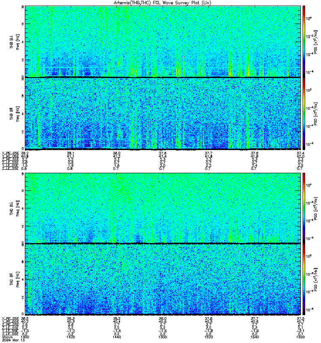
Task: Click the THC B-parallel PSD color bar
Action: 304,280
